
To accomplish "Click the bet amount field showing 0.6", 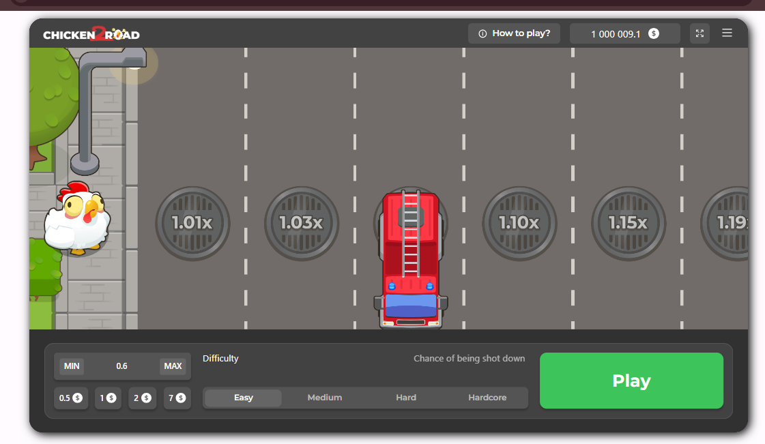I will point(122,366).
